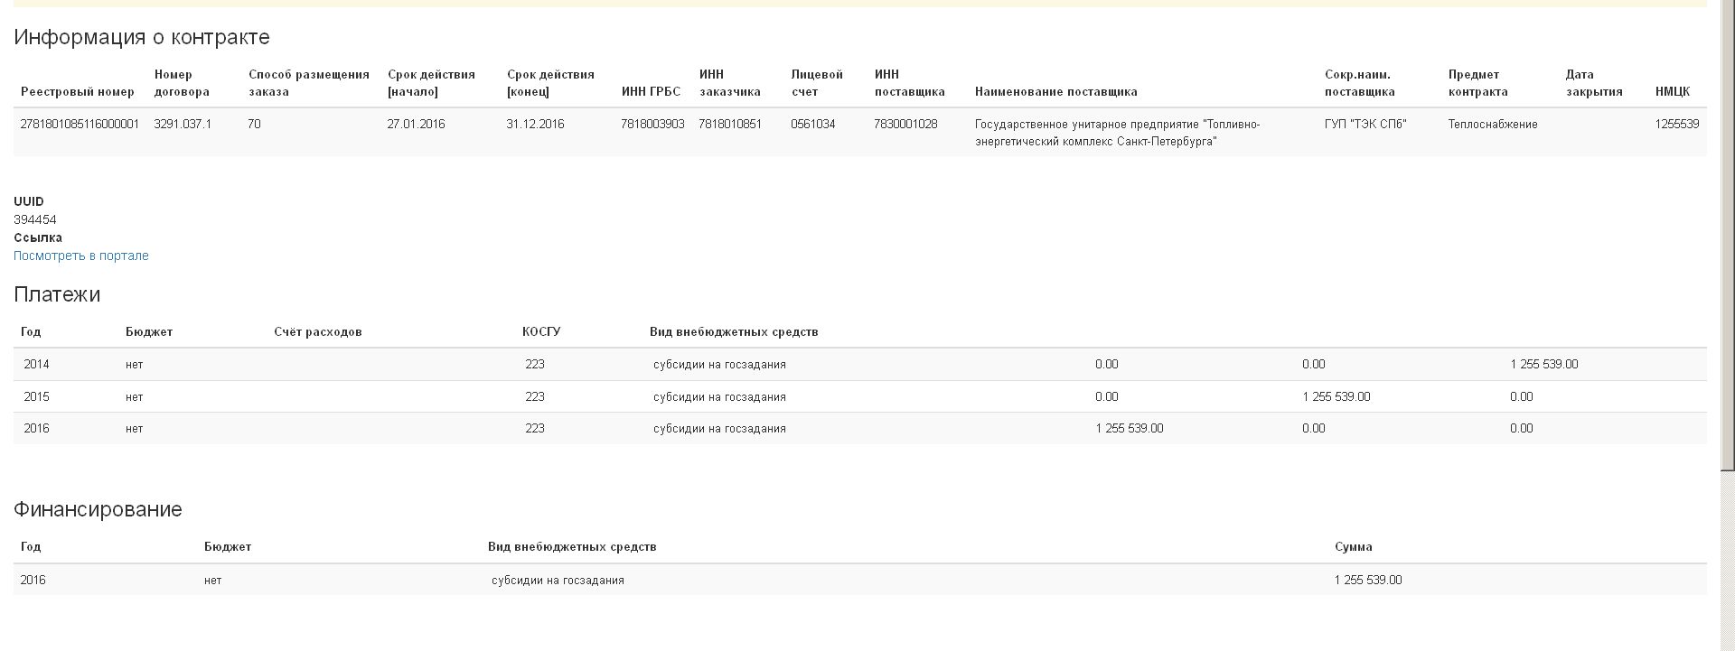This screenshot has height=651, width=1735.
Task: Select the end date 31.12.2016
Action: [535, 125]
